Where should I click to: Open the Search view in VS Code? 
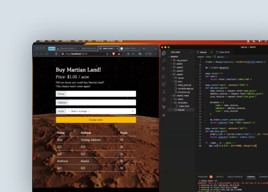click(163, 61)
